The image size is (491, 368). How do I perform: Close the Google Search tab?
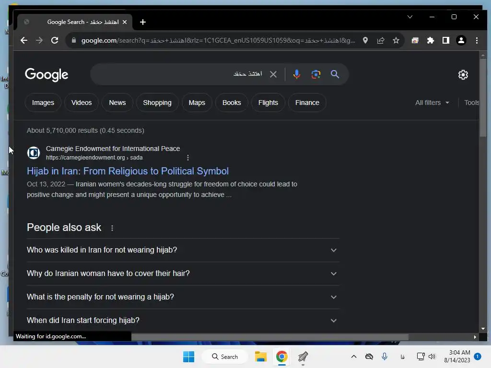click(x=125, y=22)
